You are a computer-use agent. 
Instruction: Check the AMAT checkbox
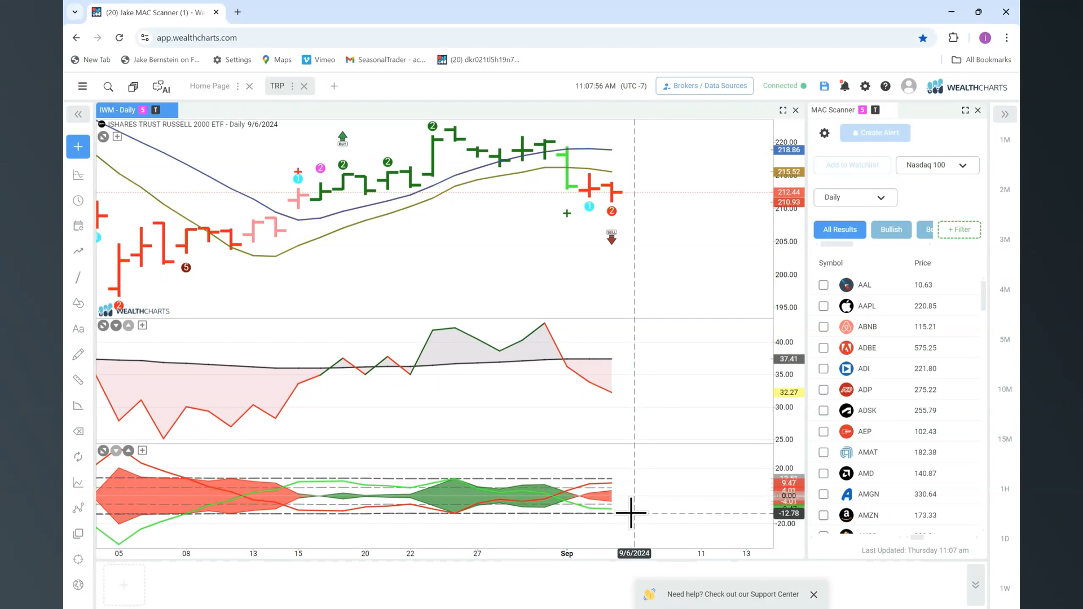coord(824,452)
